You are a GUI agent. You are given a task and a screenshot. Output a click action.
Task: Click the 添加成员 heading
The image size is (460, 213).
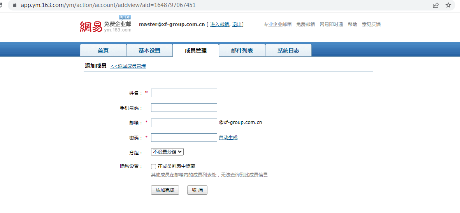tap(95, 66)
